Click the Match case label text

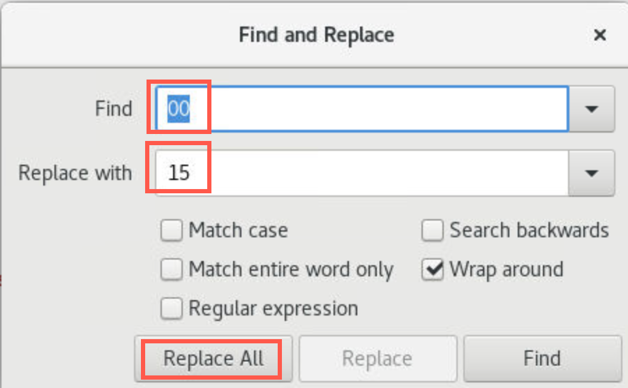pyautogui.click(x=239, y=230)
